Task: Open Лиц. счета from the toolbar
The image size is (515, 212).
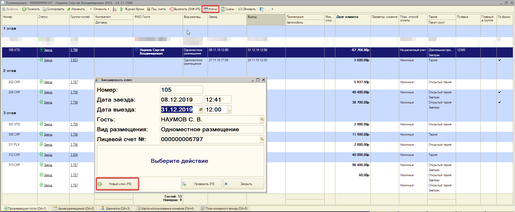Action: 156,9
